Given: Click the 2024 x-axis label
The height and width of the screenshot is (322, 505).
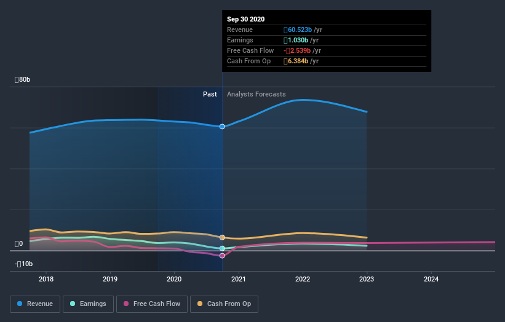Looking at the screenshot, I should coord(431,279).
